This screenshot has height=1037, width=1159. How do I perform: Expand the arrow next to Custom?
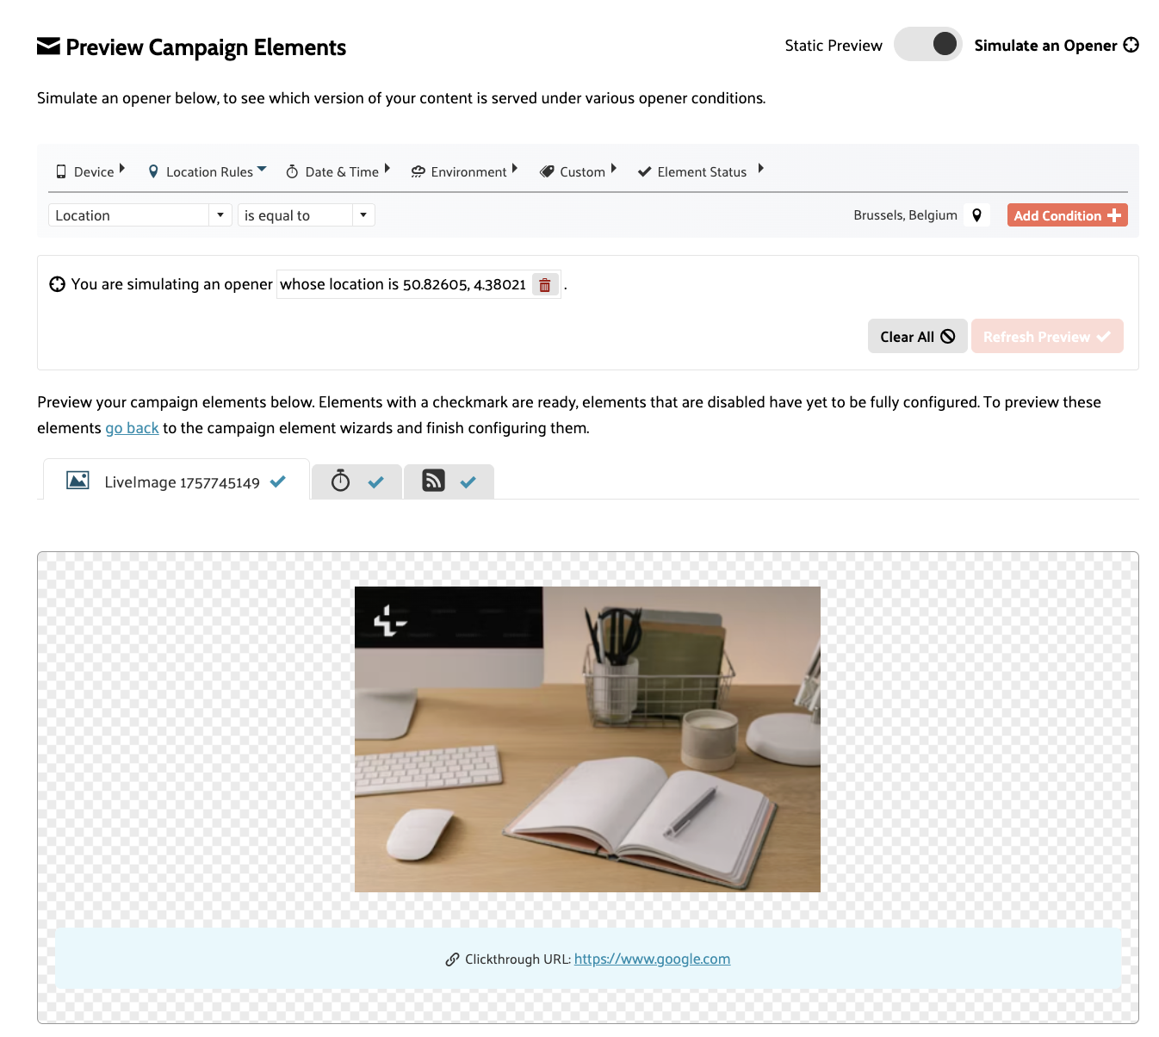pyautogui.click(x=614, y=169)
